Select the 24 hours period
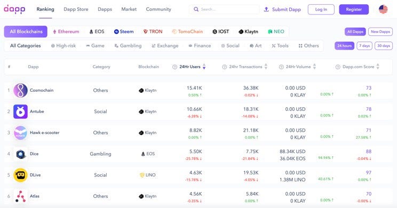 point(344,46)
